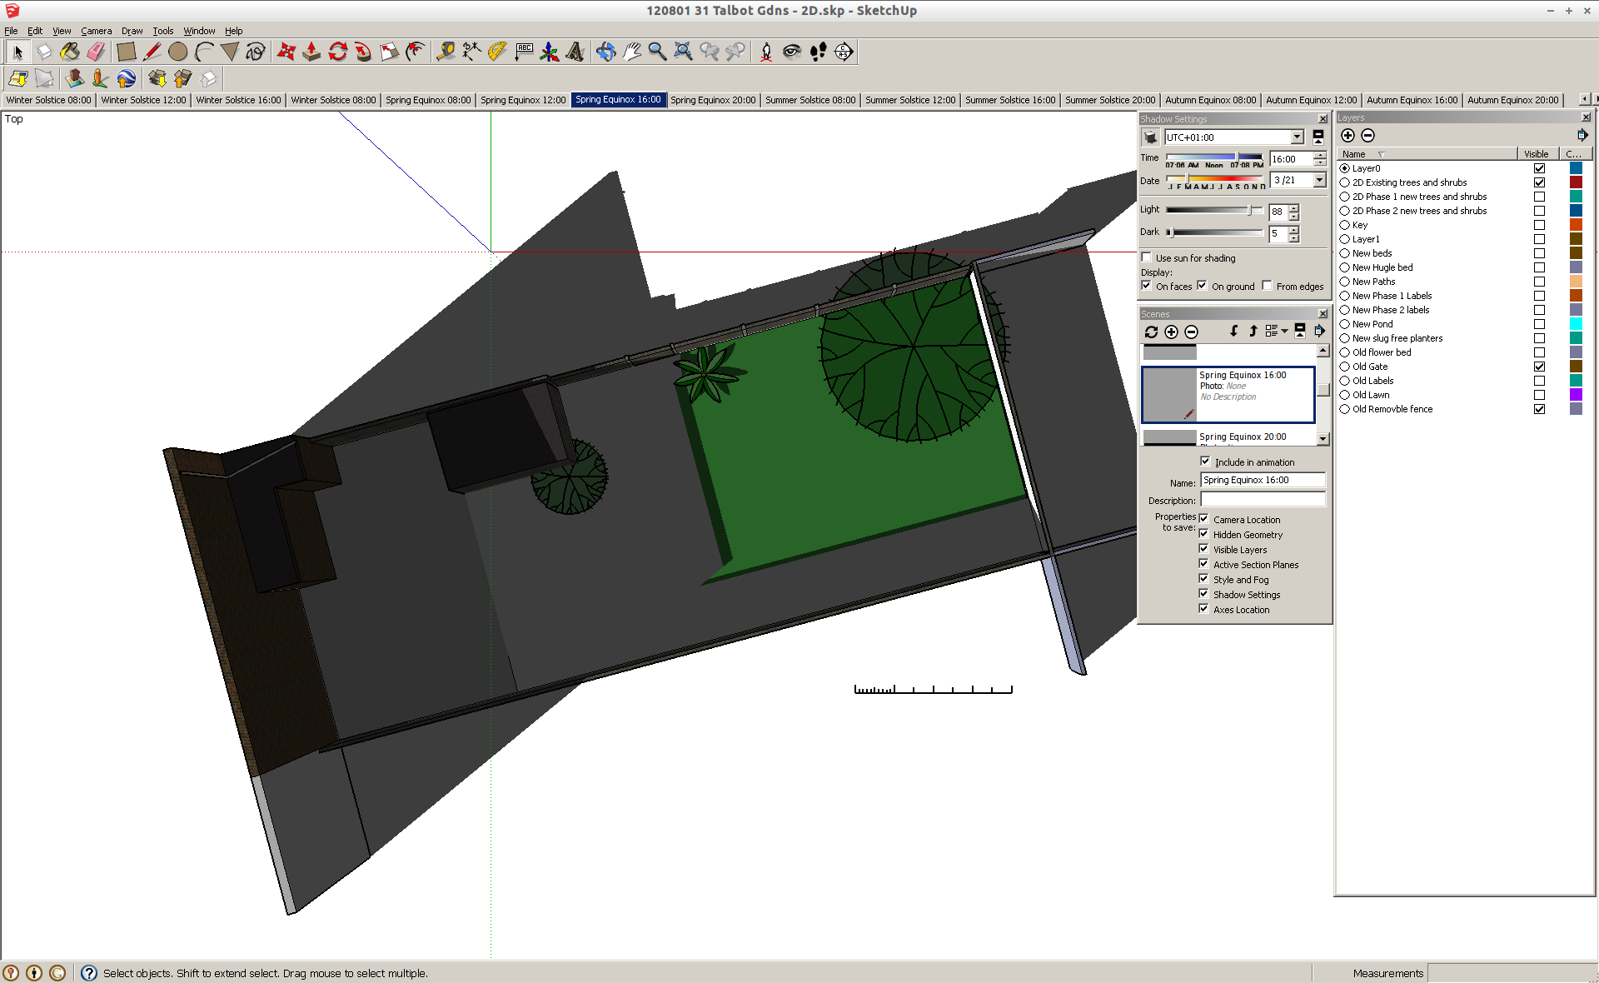Click the Add Layer plus icon
The image size is (1599, 983).
1347,136
